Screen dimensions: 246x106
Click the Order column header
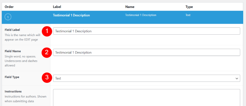(x=9, y=7)
